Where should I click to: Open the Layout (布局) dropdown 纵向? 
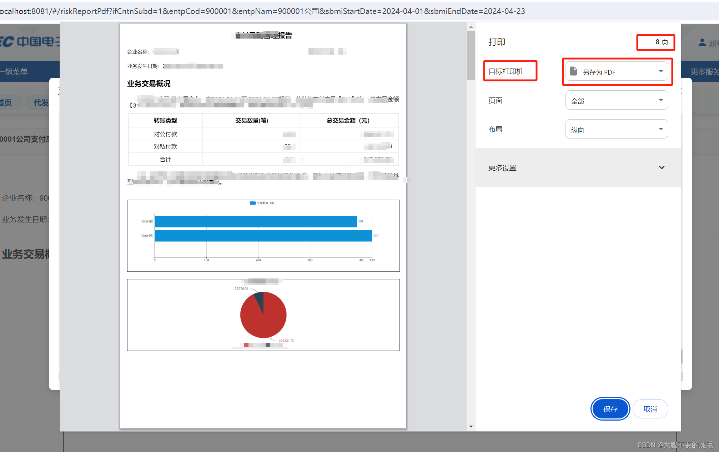(x=617, y=129)
